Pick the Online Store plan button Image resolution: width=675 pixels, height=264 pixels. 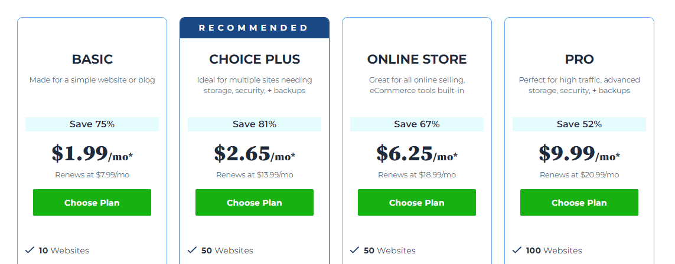click(417, 203)
